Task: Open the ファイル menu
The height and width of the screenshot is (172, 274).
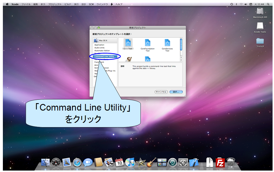Action: tap(26, 4)
